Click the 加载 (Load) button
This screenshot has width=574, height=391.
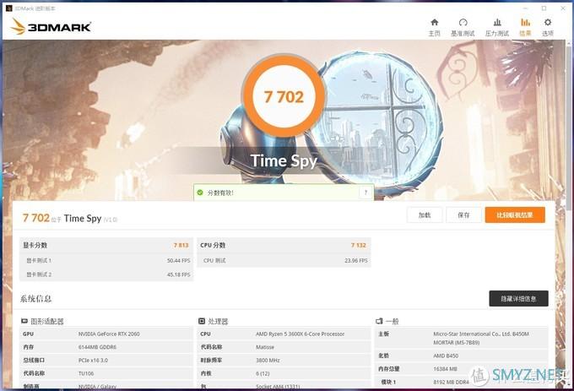(x=425, y=215)
